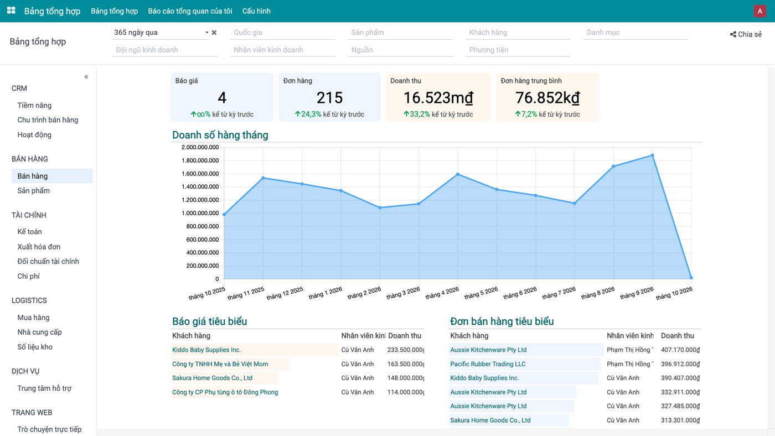
Task: Click the Nhân viên kinh doanh field
Action: click(x=282, y=50)
